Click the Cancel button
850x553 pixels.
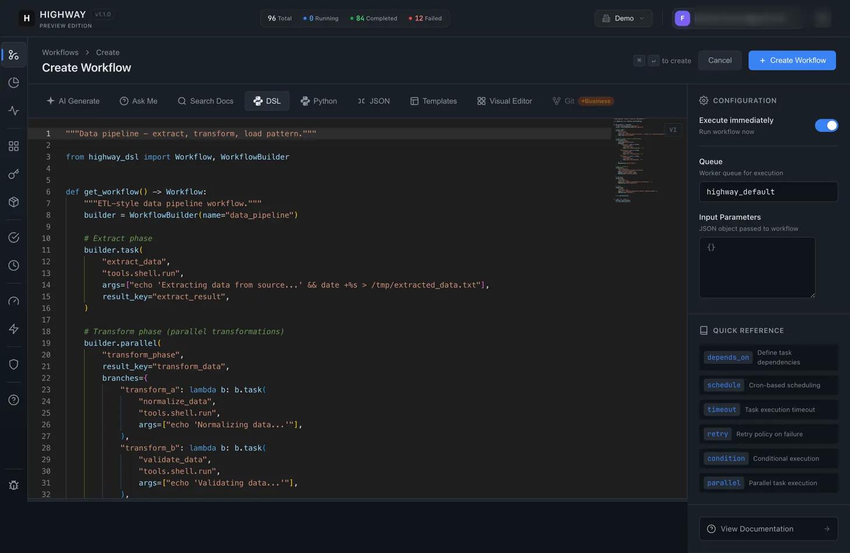click(x=720, y=61)
